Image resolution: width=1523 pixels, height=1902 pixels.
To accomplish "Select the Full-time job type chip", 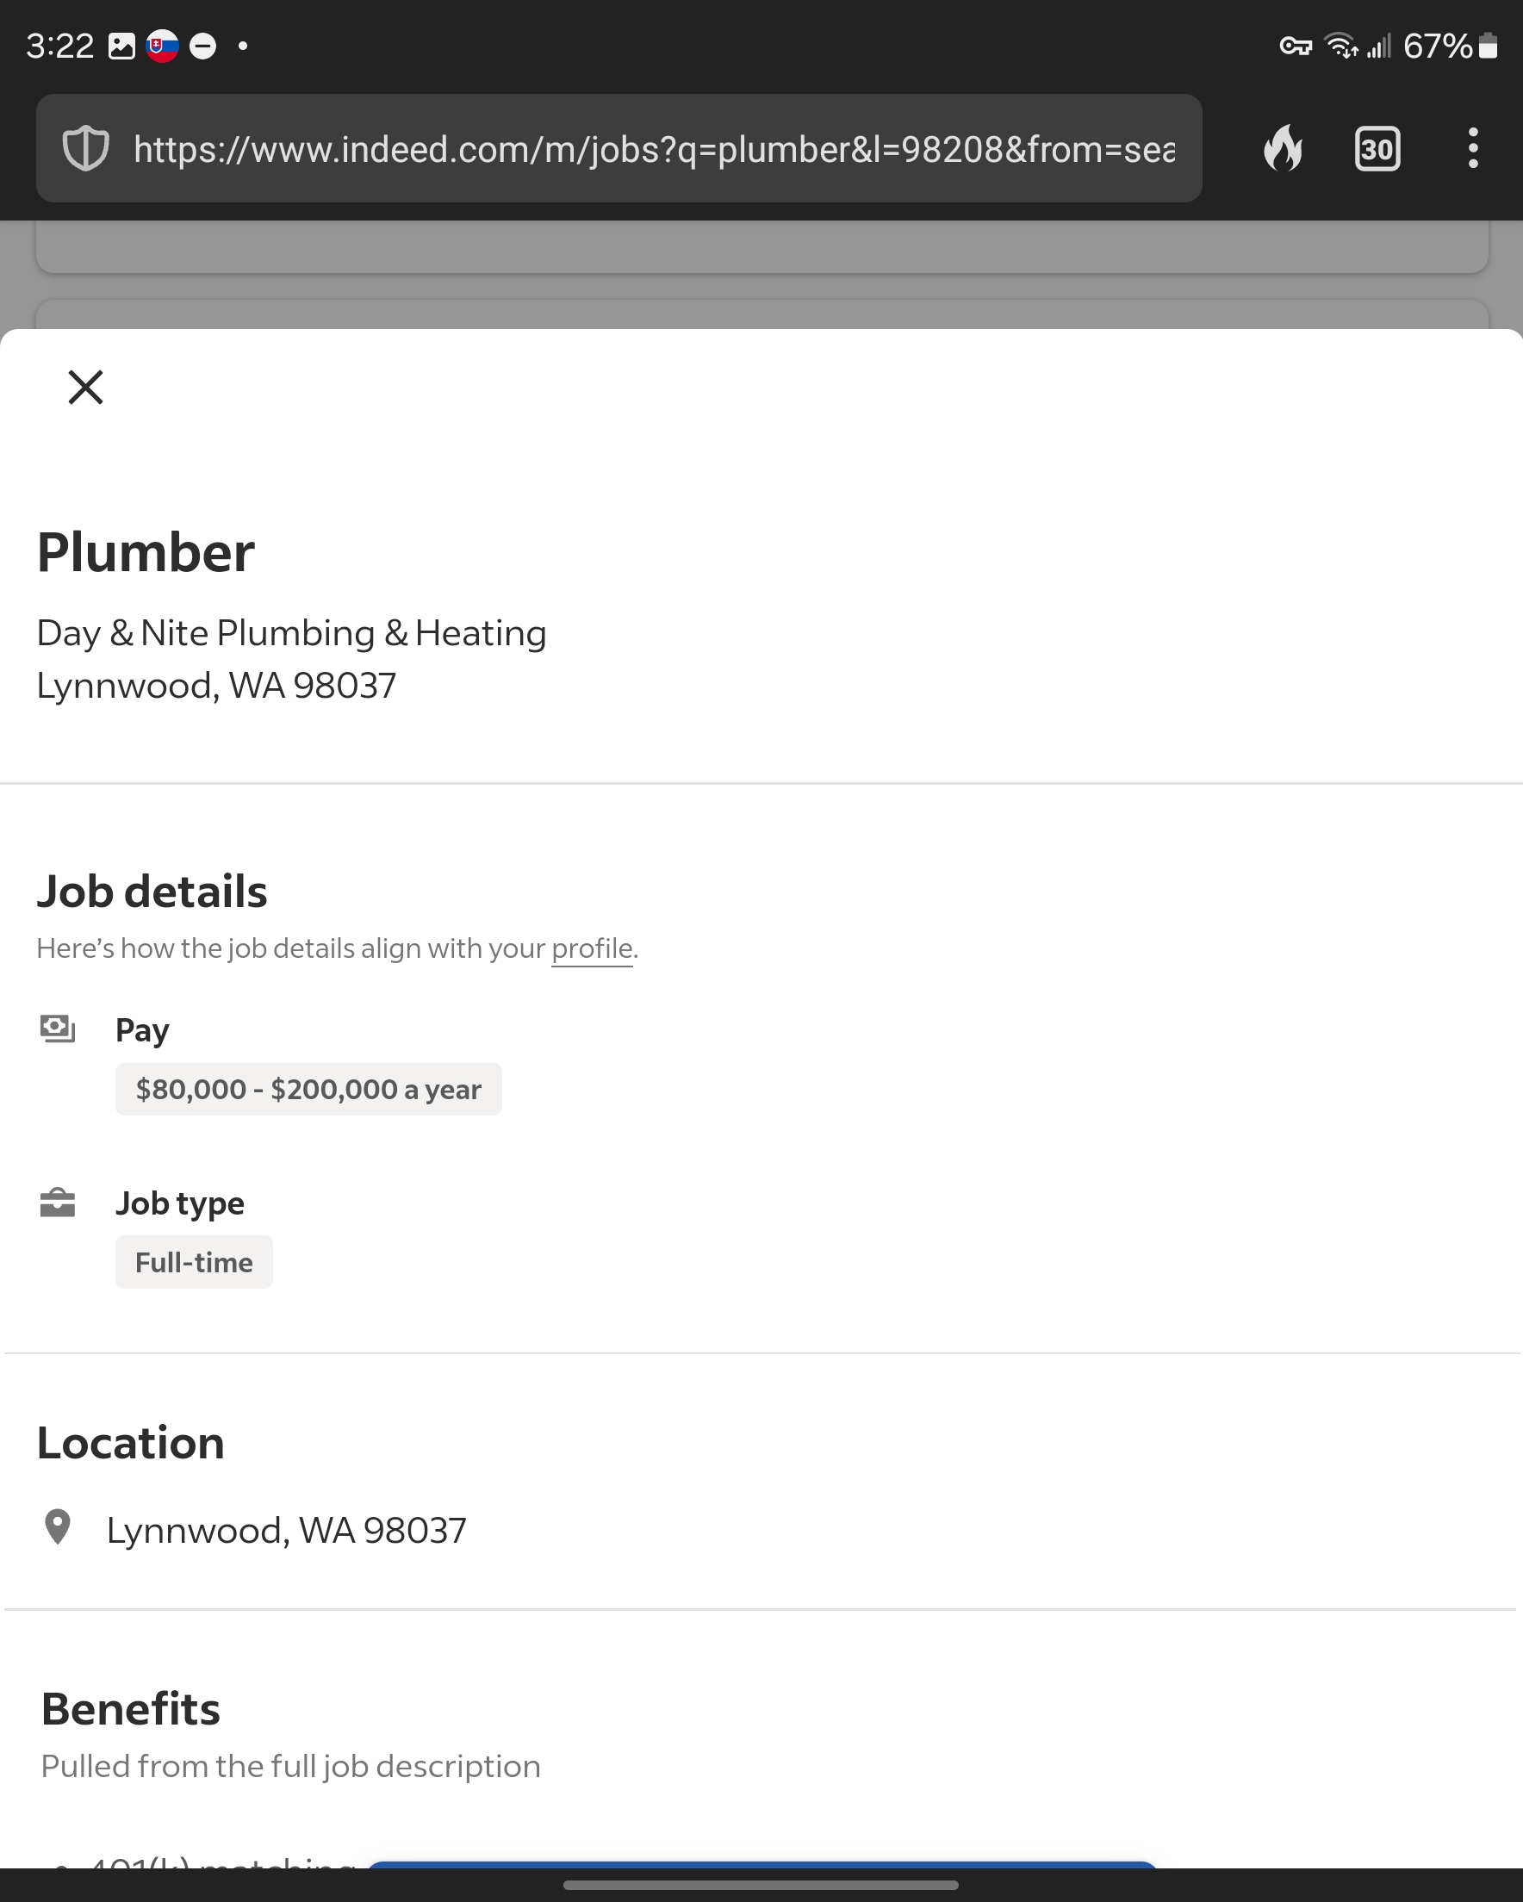I will pos(193,1263).
